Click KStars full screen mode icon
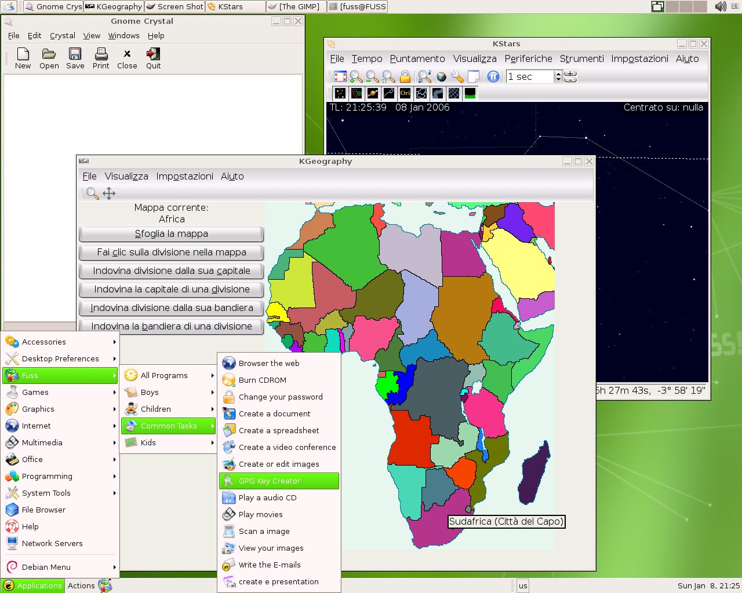 click(340, 76)
